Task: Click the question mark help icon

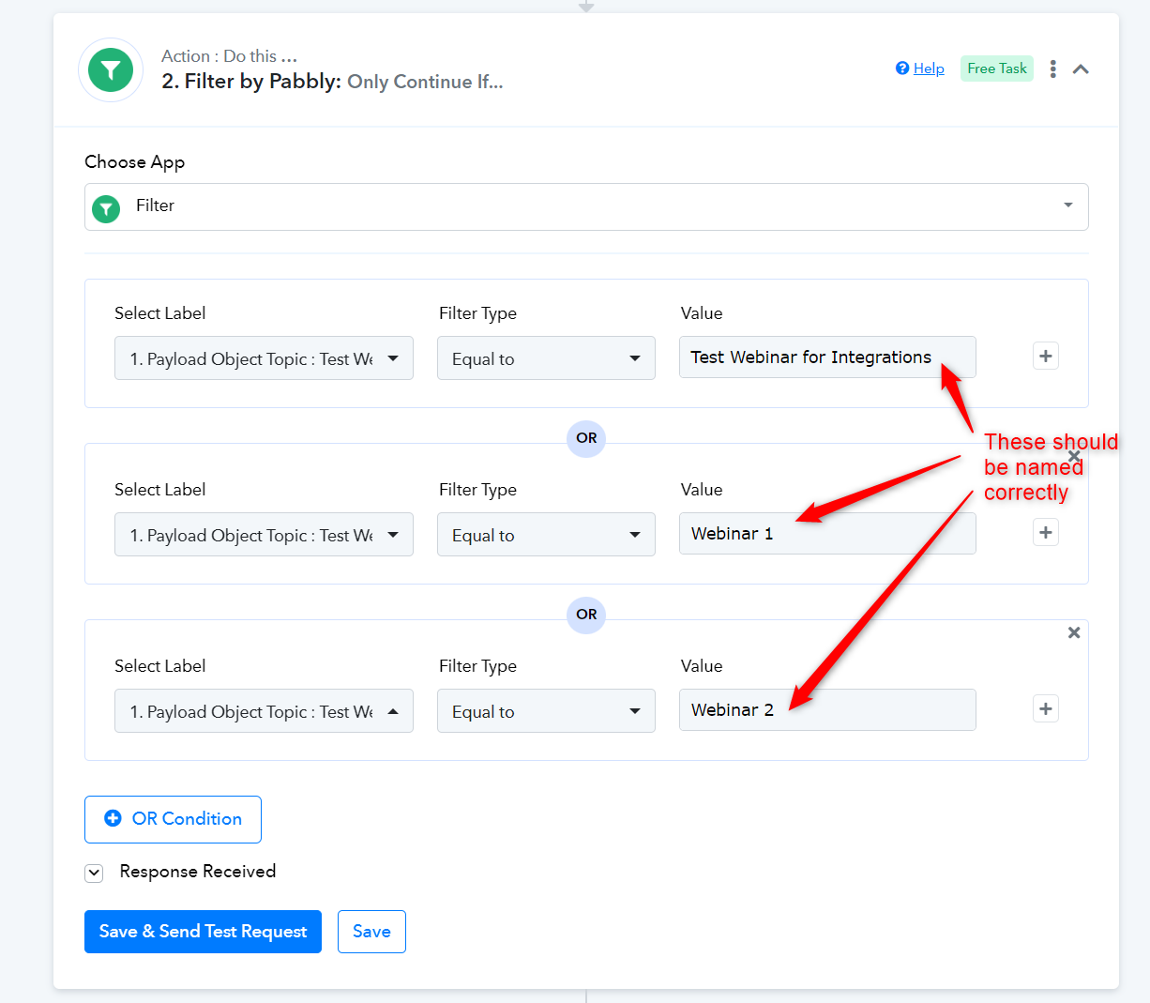Action: click(x=902, y=68)
